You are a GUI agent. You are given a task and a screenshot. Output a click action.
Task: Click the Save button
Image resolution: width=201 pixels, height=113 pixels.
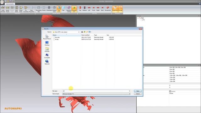pyautogui.click(x=138, y=91)
